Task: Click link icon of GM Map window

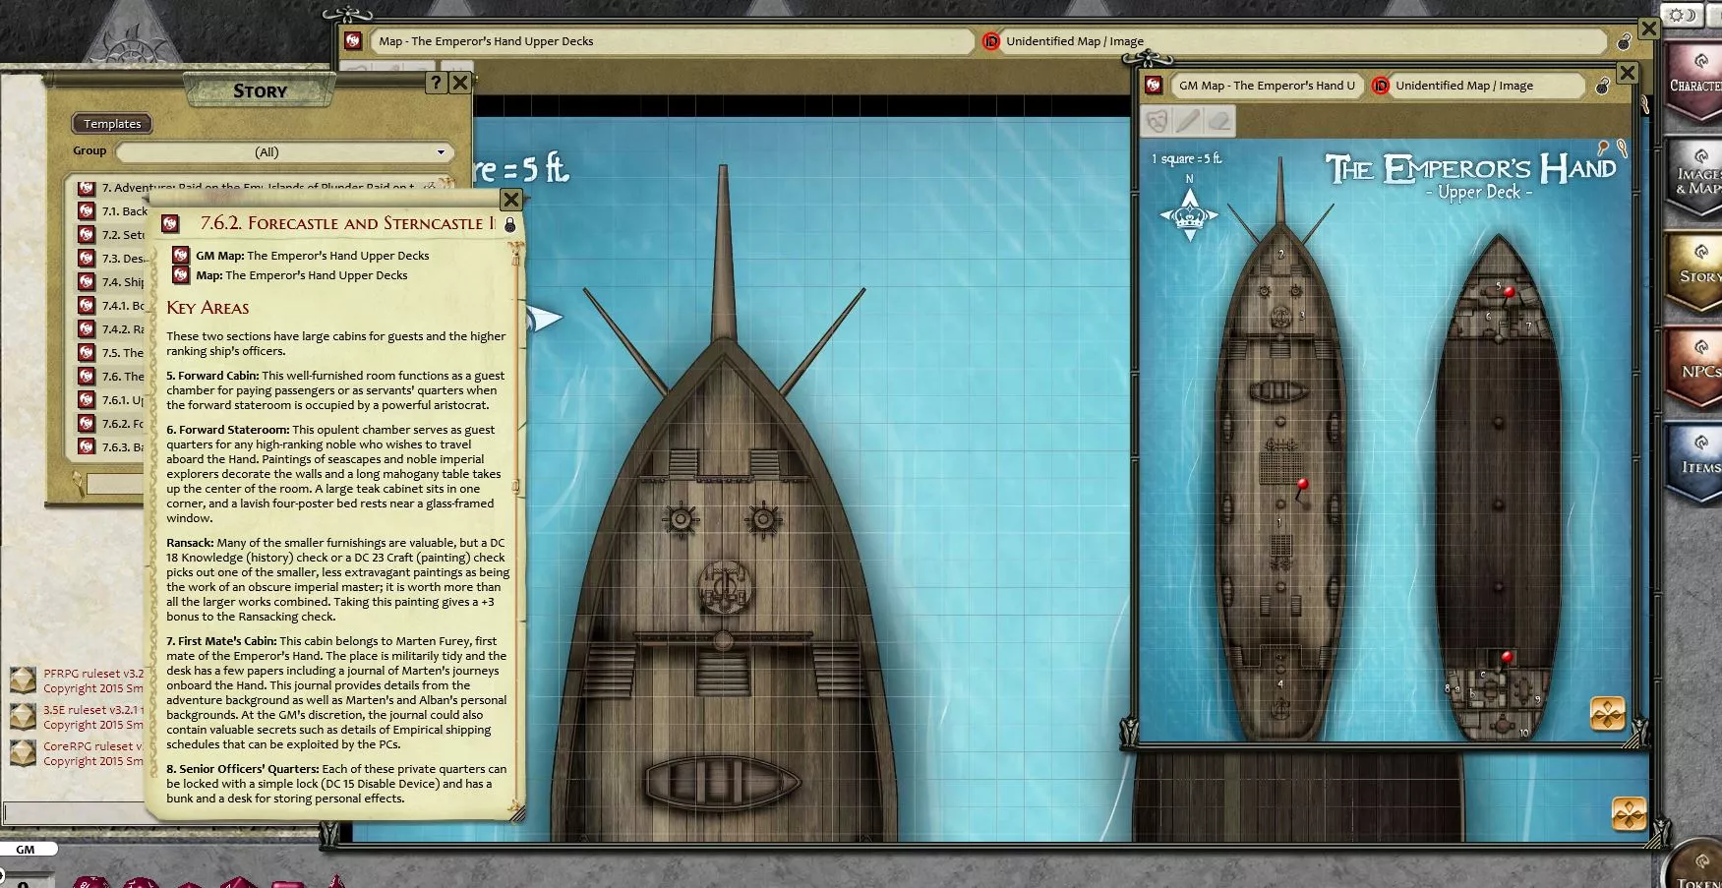Action: click(x=1154, y=86)
